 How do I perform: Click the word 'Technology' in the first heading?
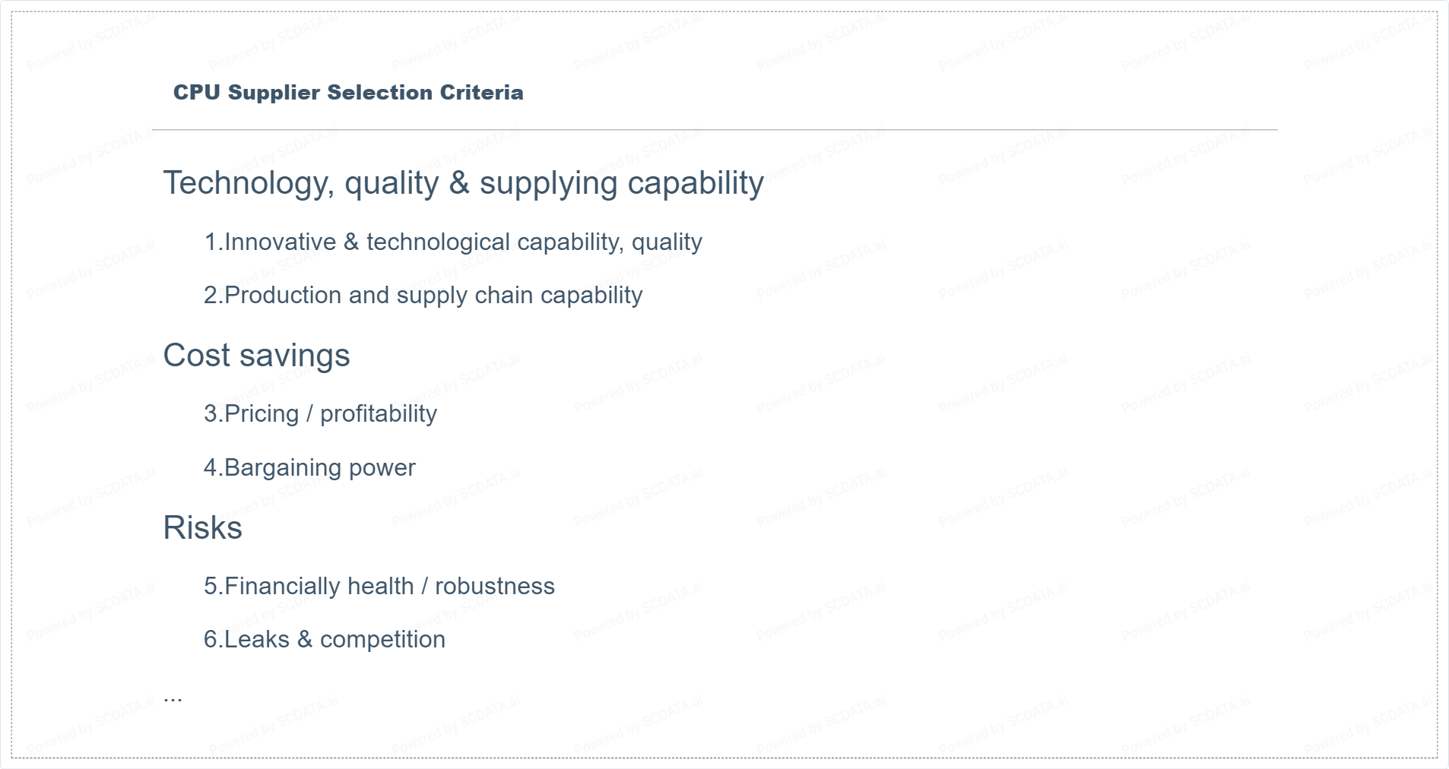(x=248, y=183)
